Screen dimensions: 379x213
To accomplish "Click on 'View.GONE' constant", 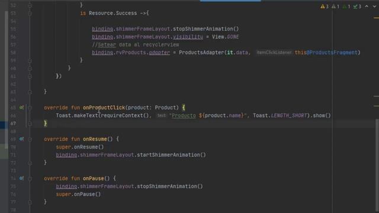I will click(x=225, y=37).
